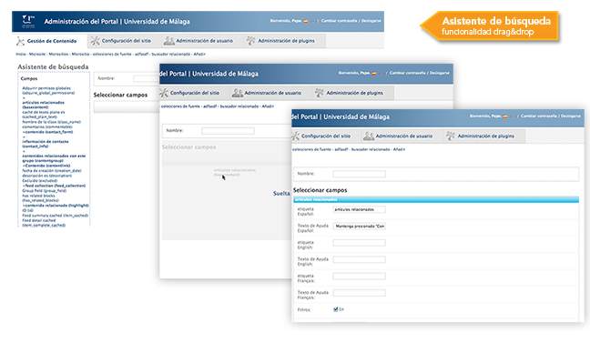
Task: Open adfasdf breadcrumb in the back window
Action: coord(142,55)
